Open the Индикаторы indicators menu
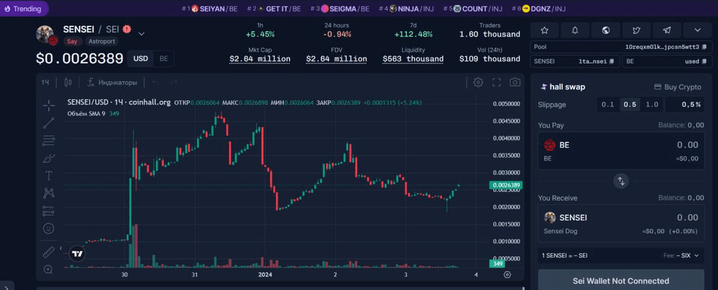 pos(112,83)
